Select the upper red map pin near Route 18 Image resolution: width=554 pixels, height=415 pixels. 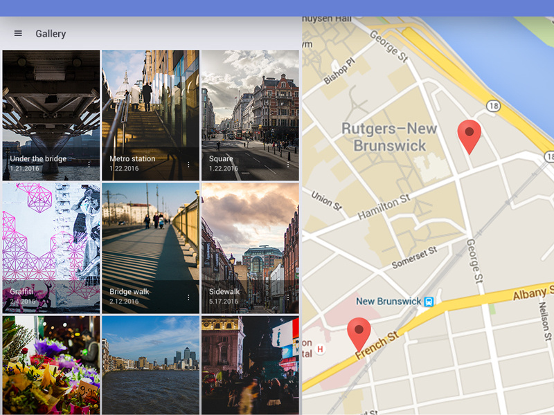coord(470,131)
